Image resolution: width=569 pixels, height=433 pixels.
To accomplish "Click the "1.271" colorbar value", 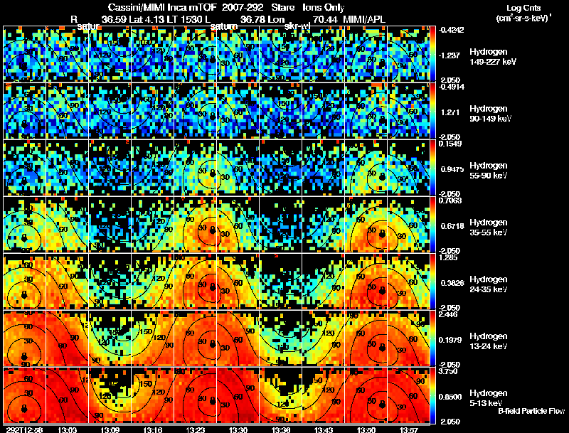I will pos(450,112).
